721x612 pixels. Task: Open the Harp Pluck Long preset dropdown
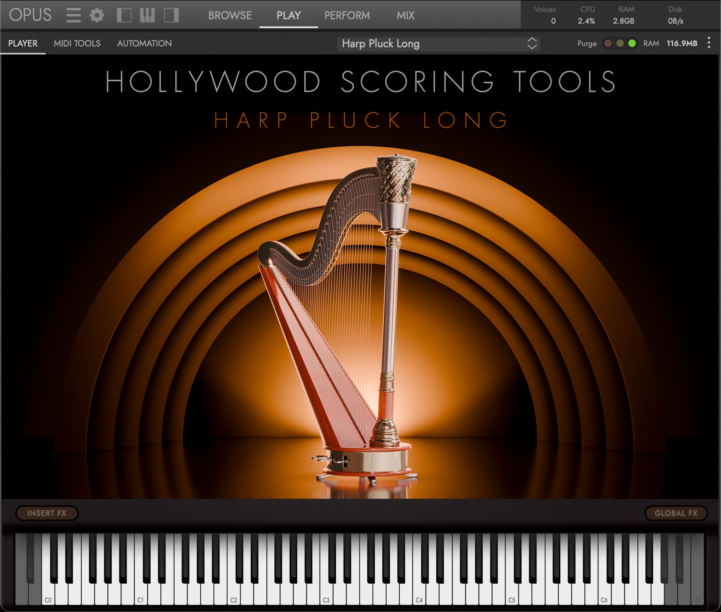click(438, 43)
